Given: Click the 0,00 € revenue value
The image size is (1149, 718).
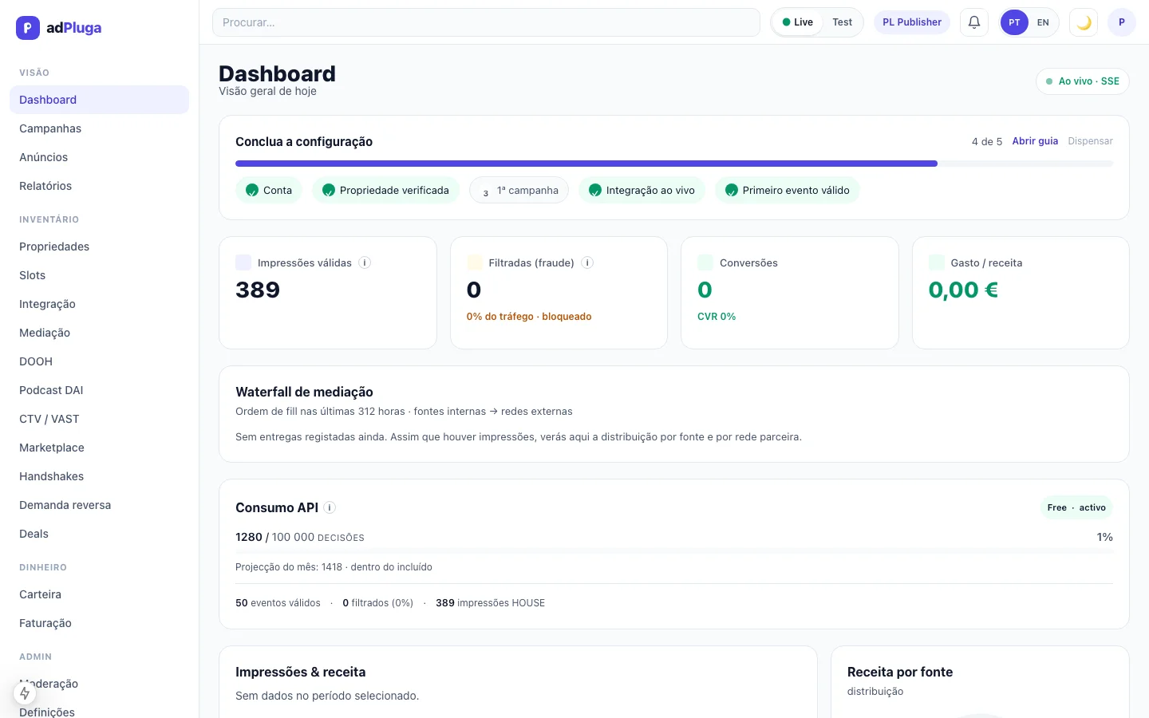Looking at the screenshot, I should pos(963,290).
